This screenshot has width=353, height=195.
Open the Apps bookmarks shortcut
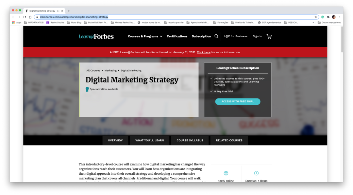17,23
